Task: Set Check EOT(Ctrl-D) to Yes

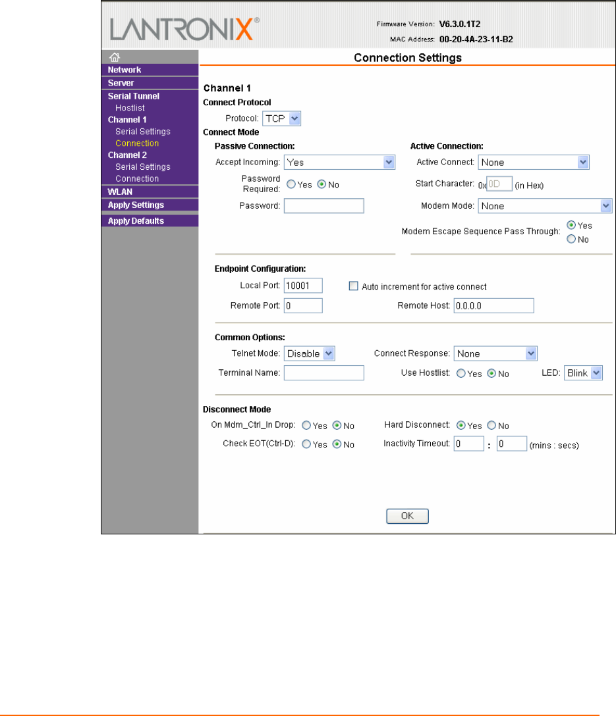Action: tap(306, 444)
